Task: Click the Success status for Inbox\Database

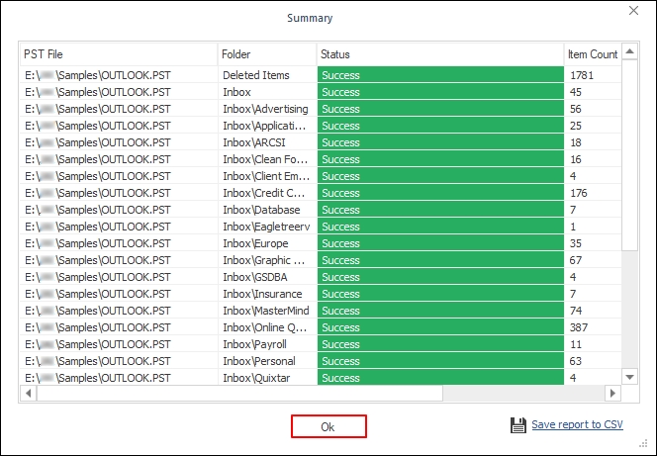Action: coord(438,210)
